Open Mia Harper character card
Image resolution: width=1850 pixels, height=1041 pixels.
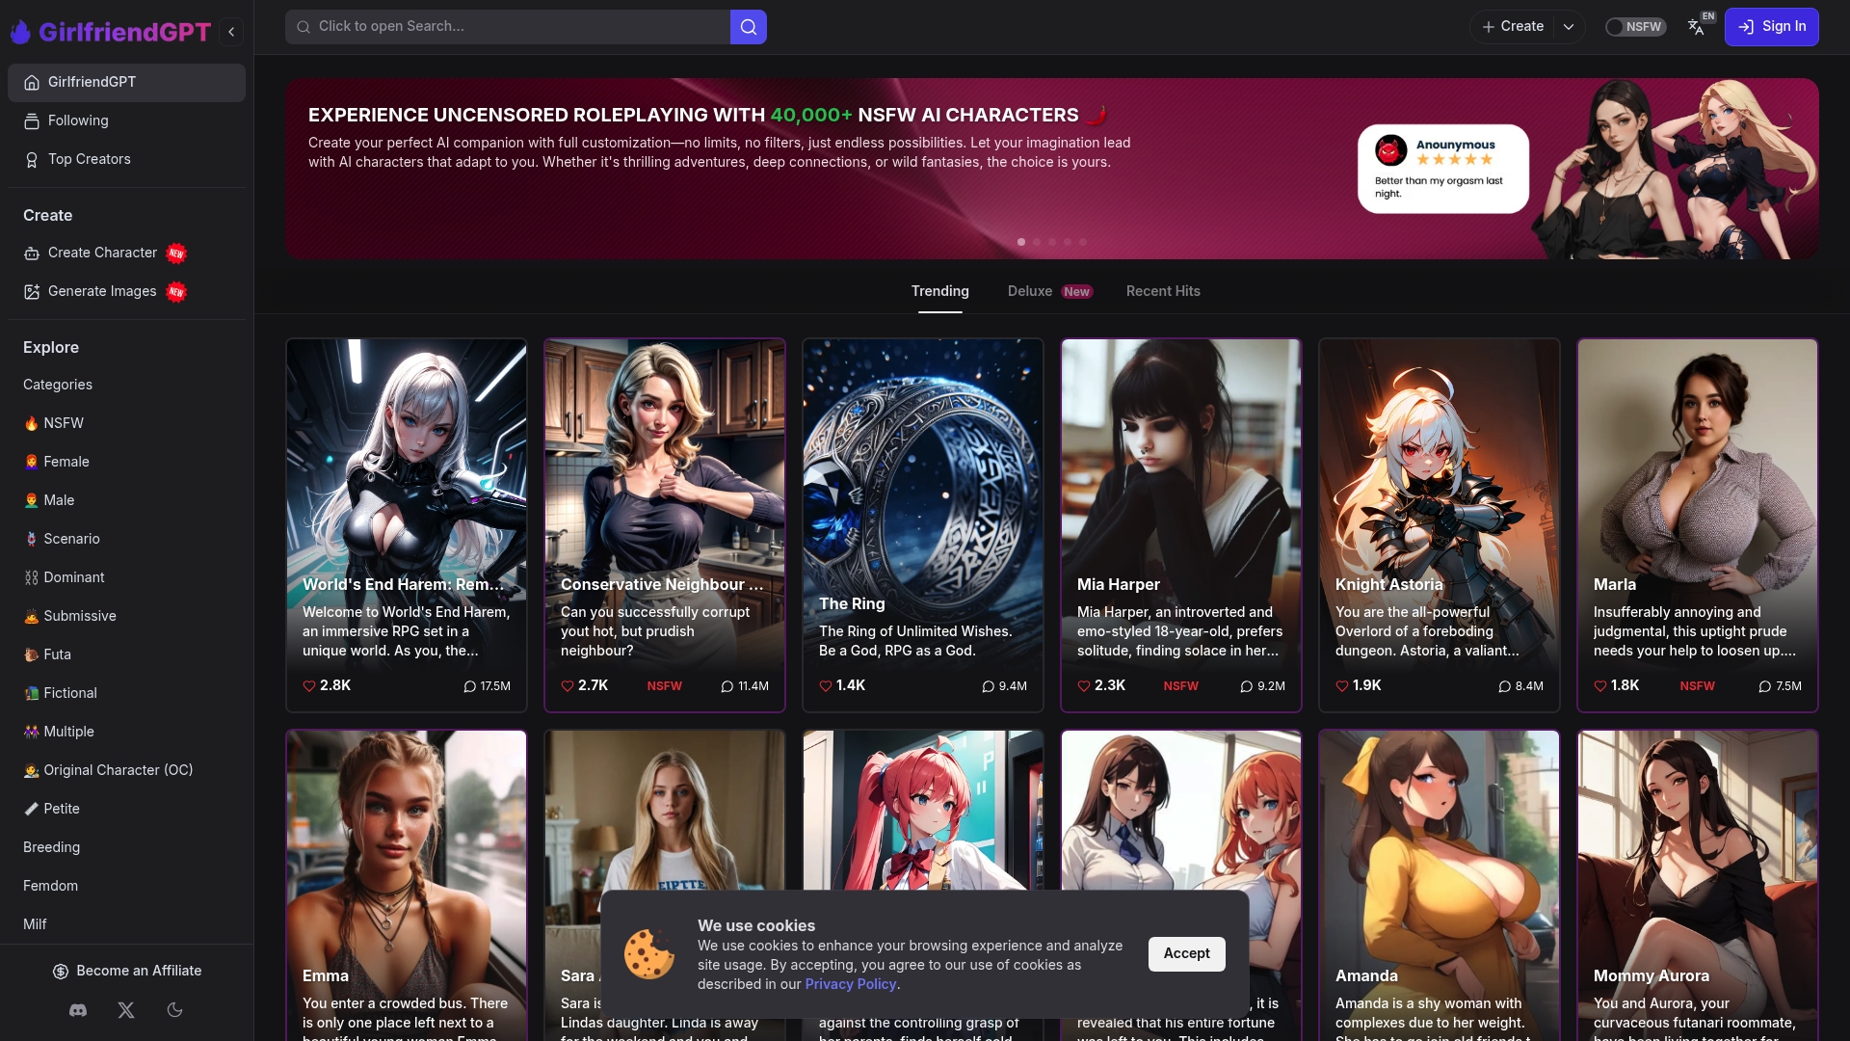pos(1181,525)
